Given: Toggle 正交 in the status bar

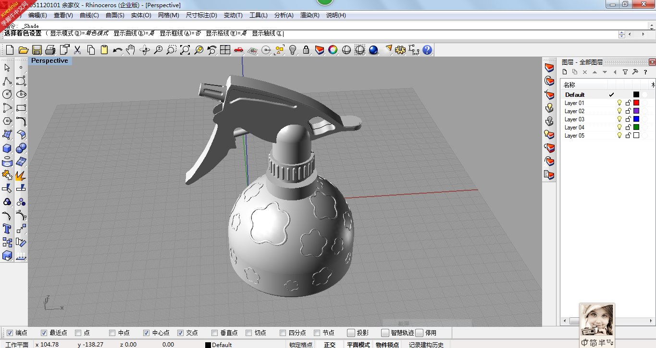Looking at the screenshot, I should [330, 345].
